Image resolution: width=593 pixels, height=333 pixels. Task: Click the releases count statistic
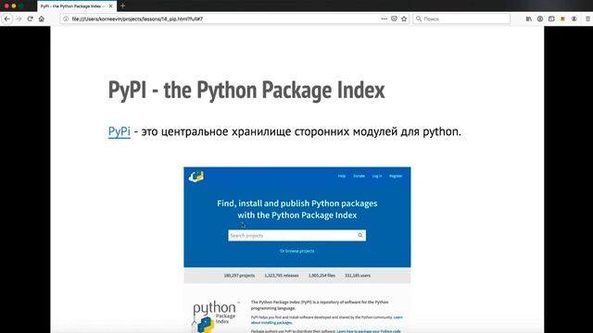pos(282,276)
